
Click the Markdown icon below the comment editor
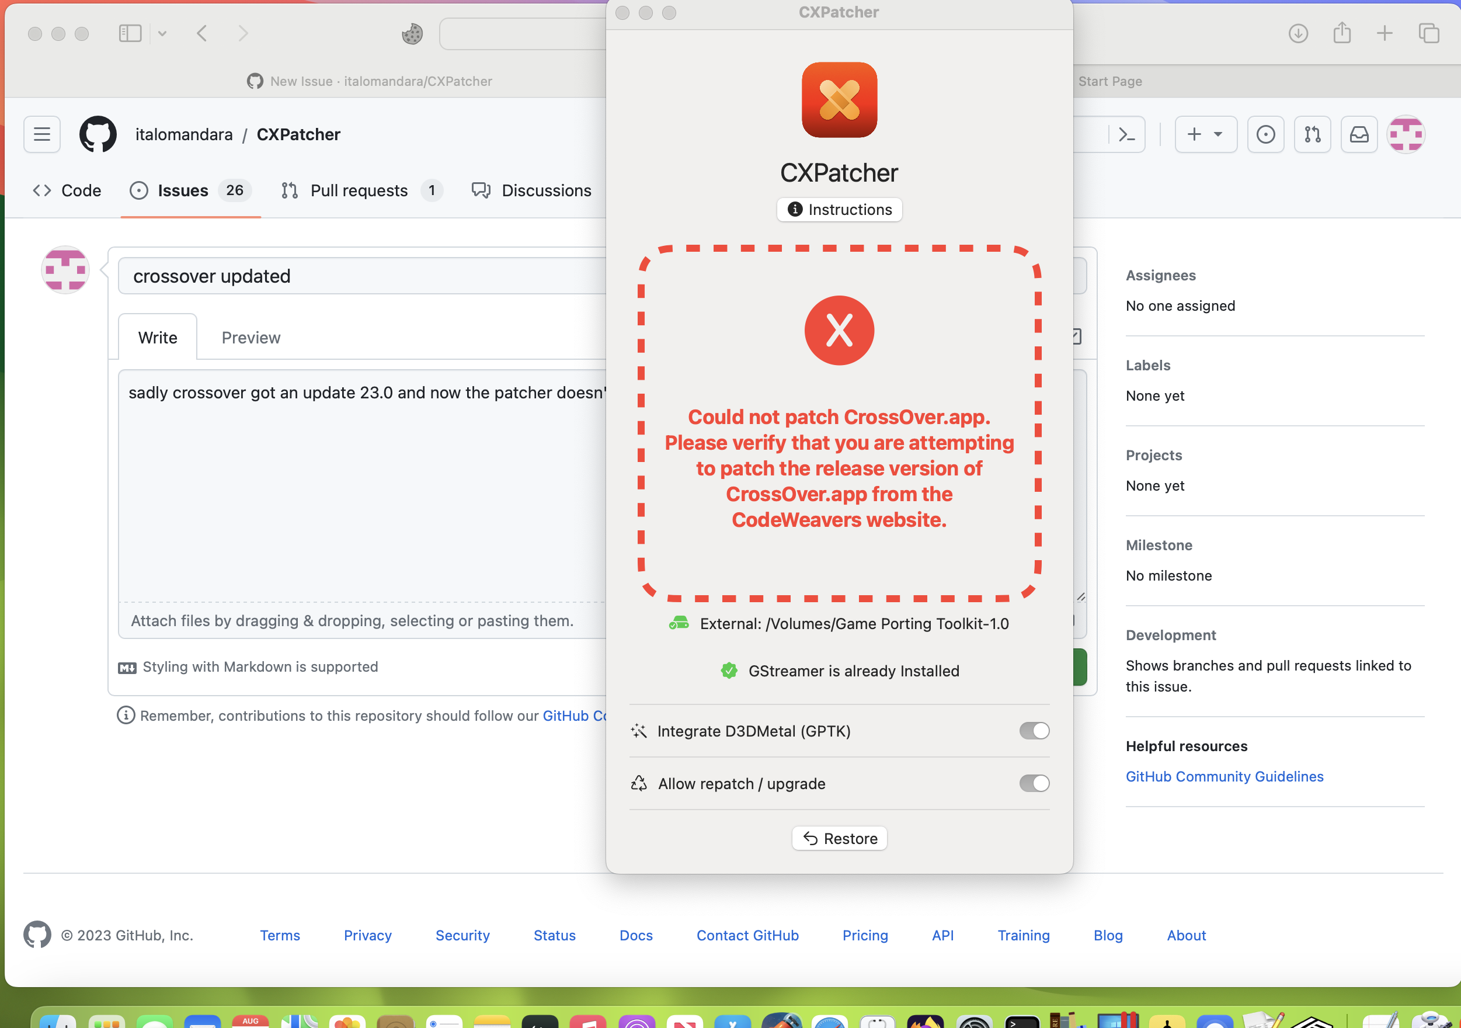coord(128,666)
